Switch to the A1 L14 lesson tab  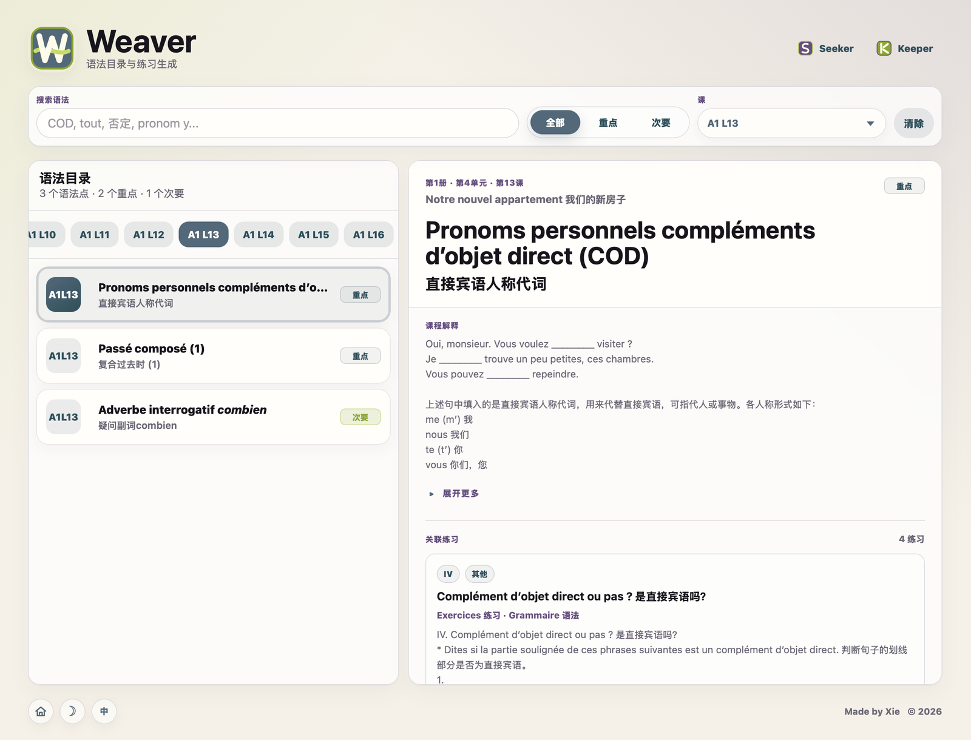coord(259,235)
